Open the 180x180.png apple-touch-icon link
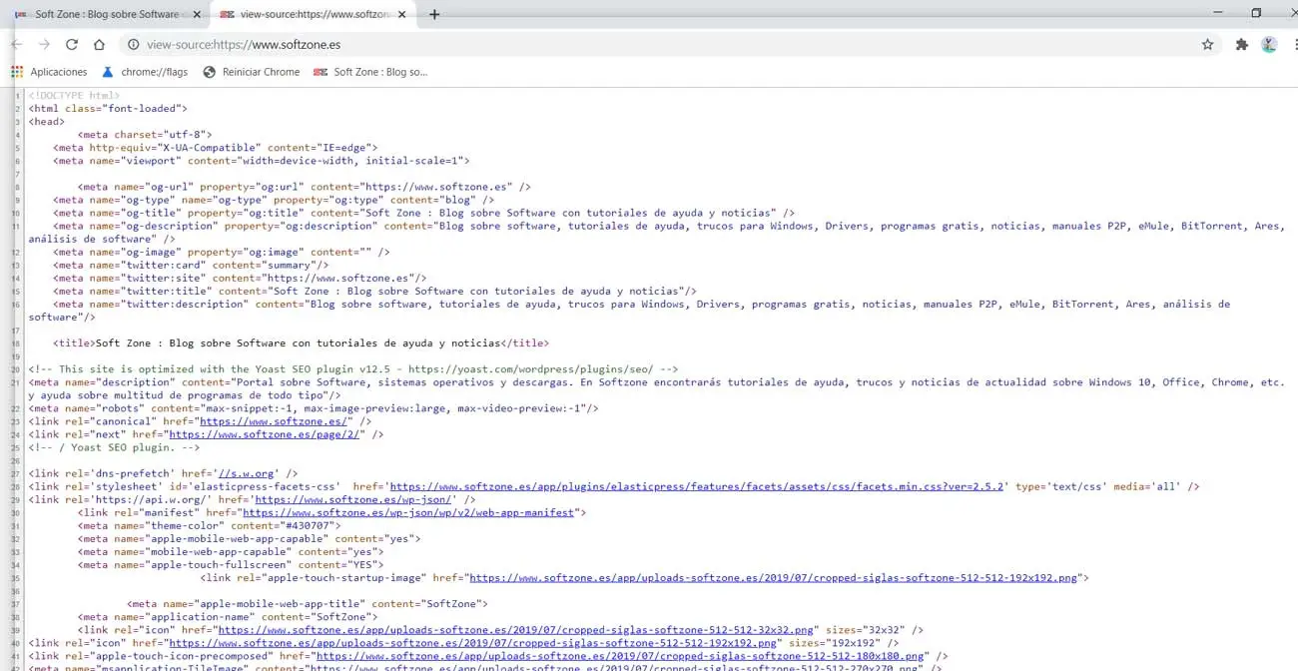Image resolution: width=1298 pixels, height=671 pixels. [620, 656]
